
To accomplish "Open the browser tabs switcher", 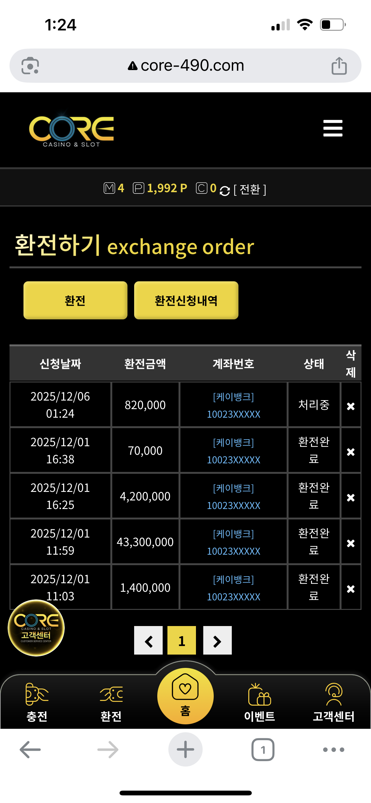I will coord(263,750).
